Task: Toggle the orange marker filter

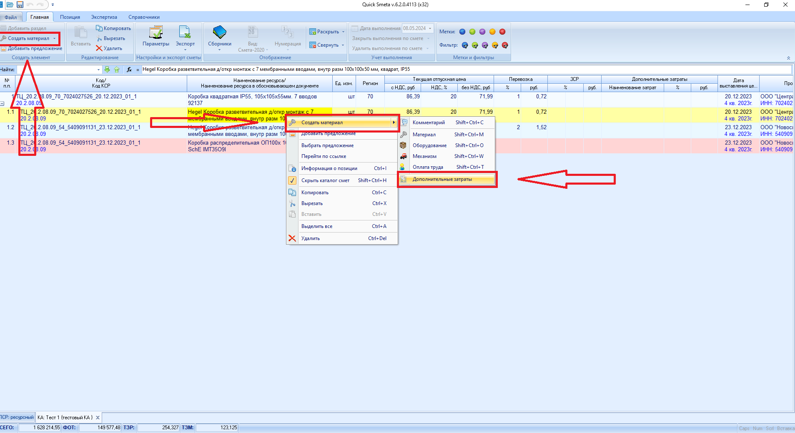Action: pos(495,45)
